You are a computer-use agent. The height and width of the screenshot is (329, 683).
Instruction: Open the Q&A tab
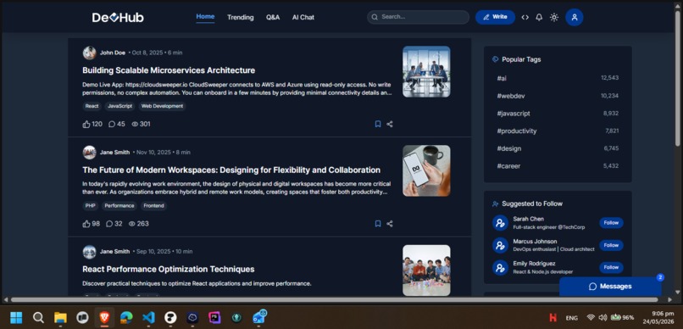coord(273,18)
